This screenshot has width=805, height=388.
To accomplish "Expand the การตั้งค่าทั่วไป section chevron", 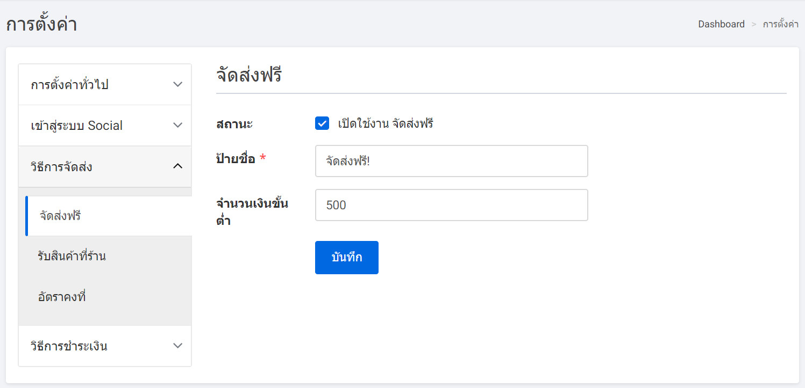I will tap(178, 85).
